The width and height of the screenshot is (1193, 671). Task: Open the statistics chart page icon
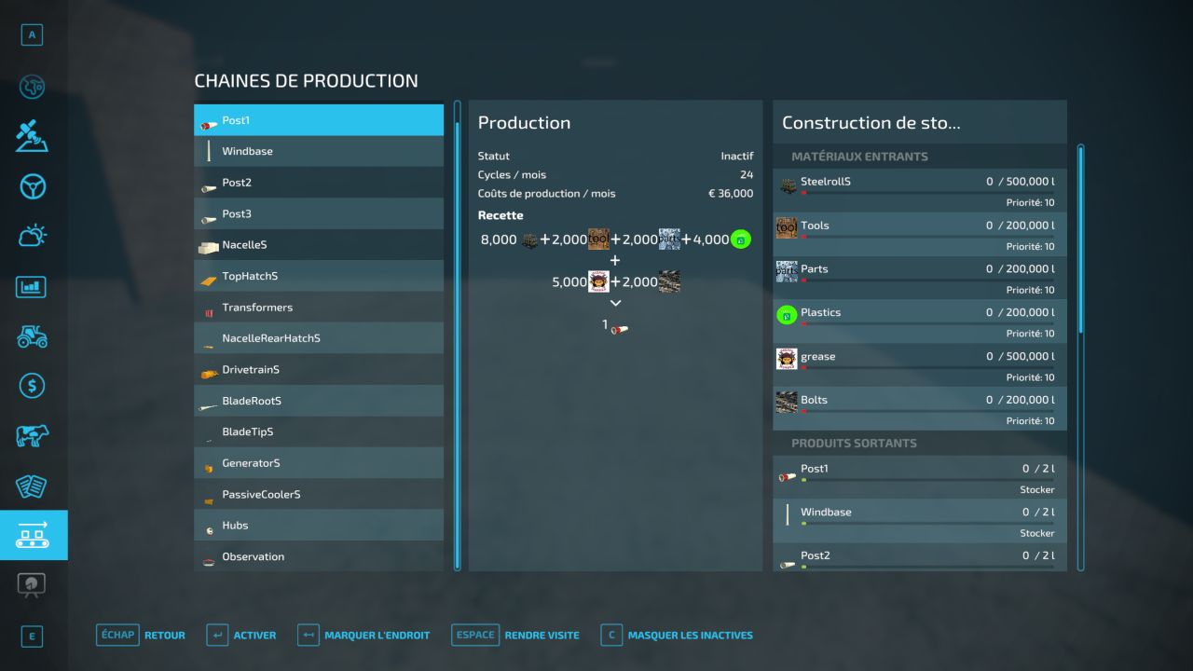(x=32, y=286)
